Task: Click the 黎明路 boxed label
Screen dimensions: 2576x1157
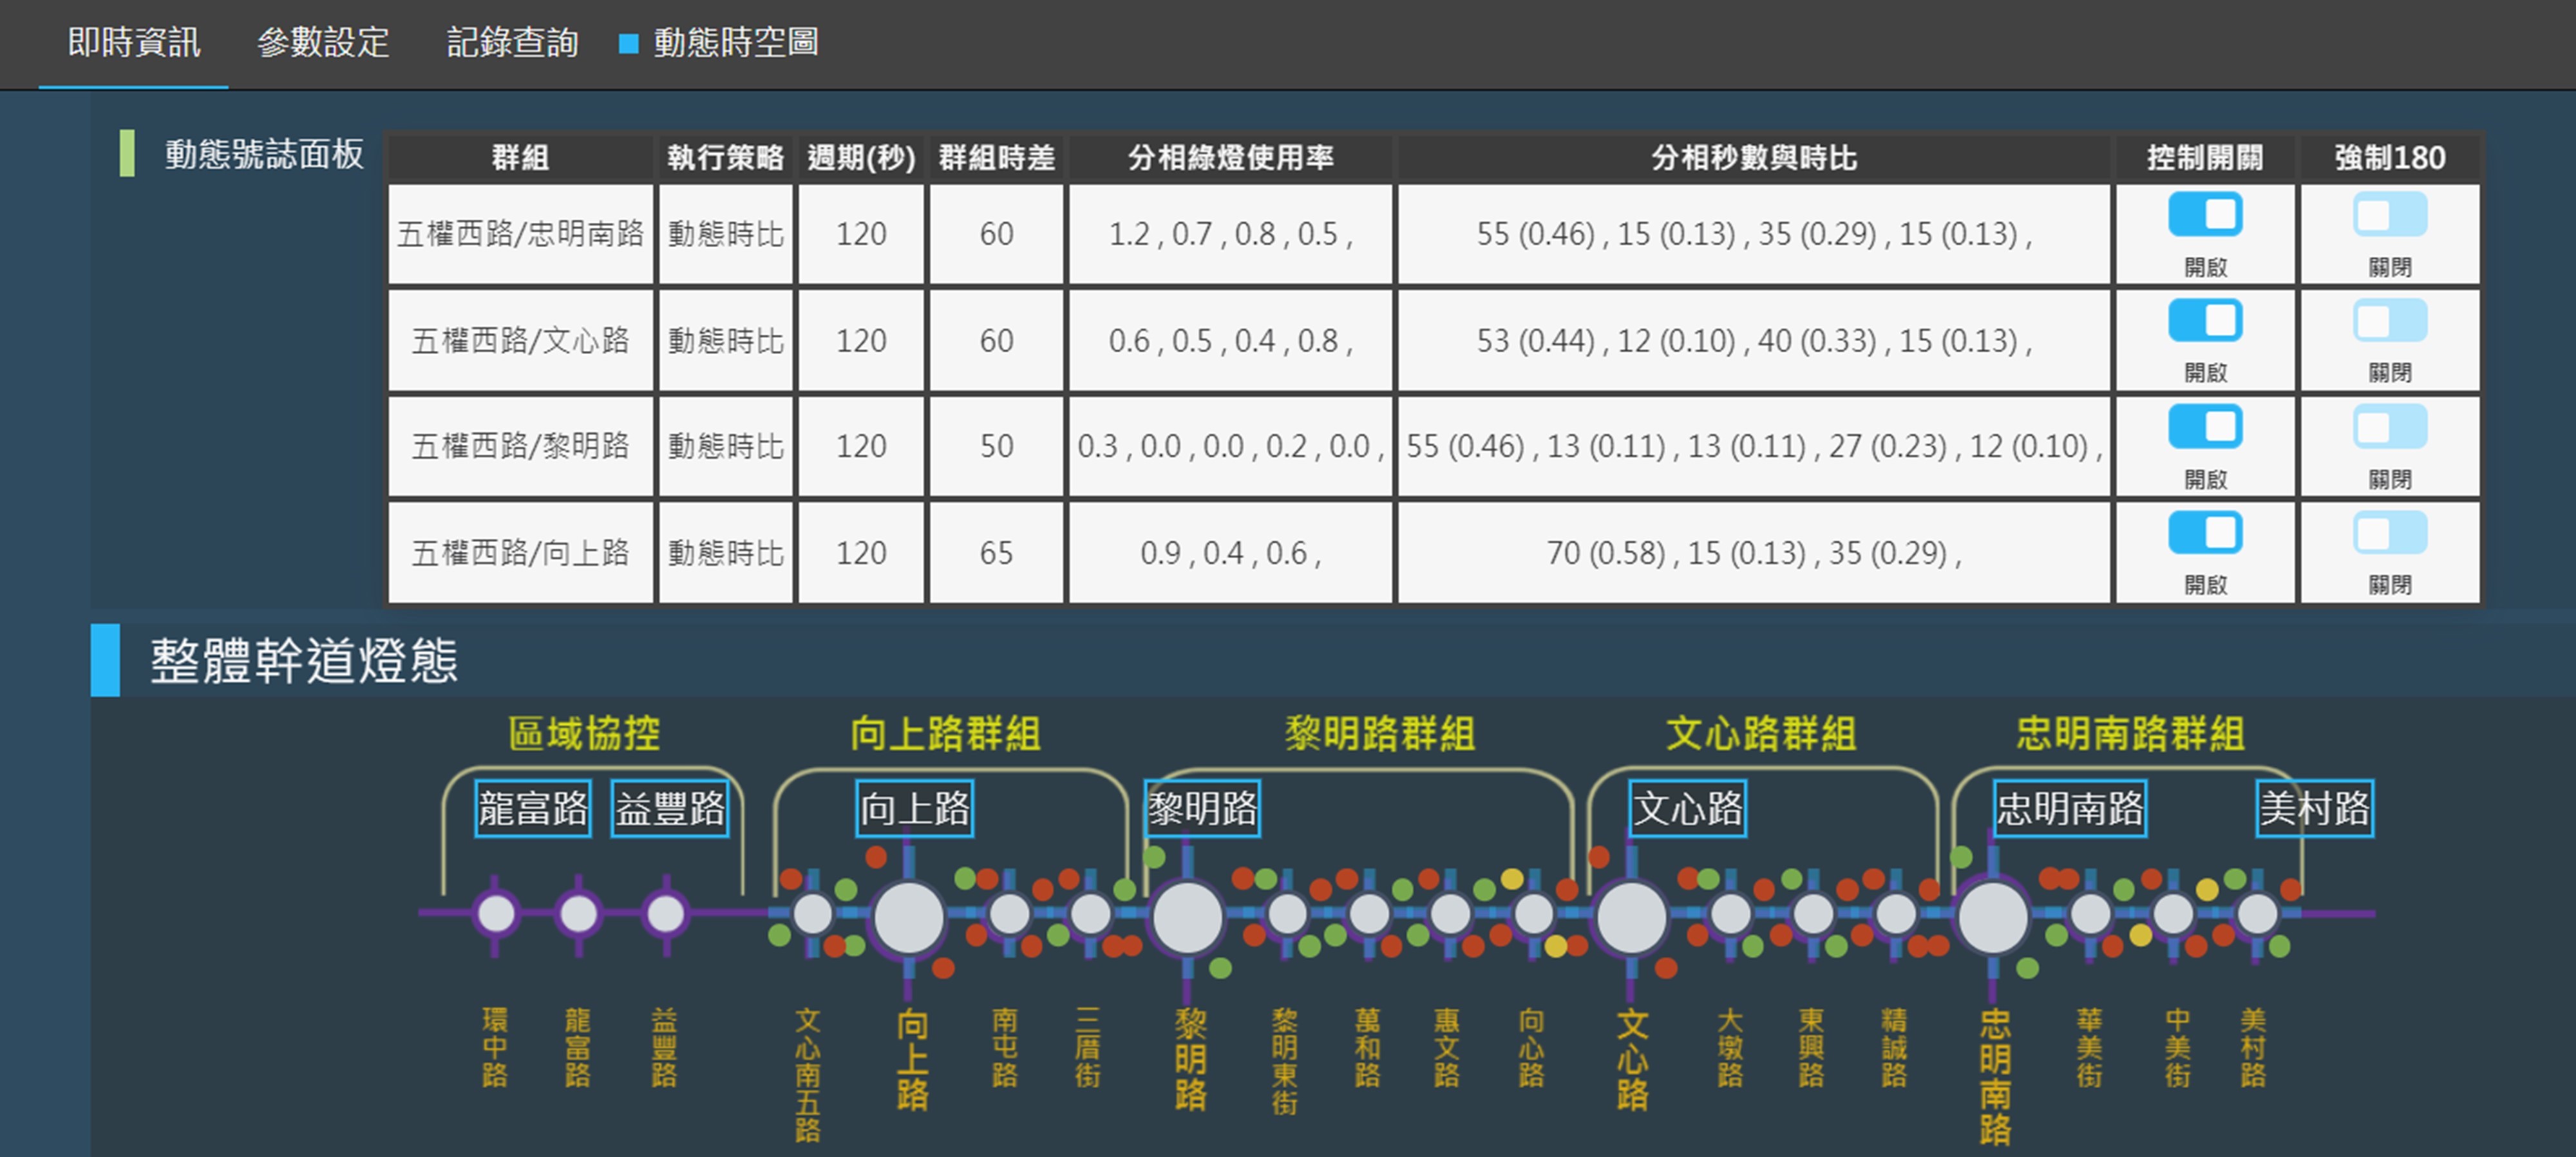Action: coord(1202,808)
